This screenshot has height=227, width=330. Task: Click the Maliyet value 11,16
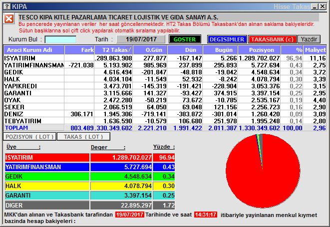(x=318, y=58)
